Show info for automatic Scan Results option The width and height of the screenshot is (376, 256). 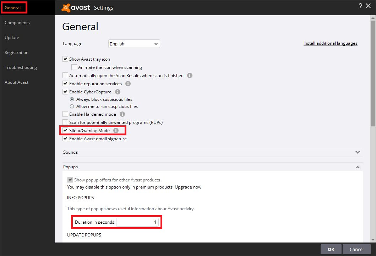click(x=190, y=76)
